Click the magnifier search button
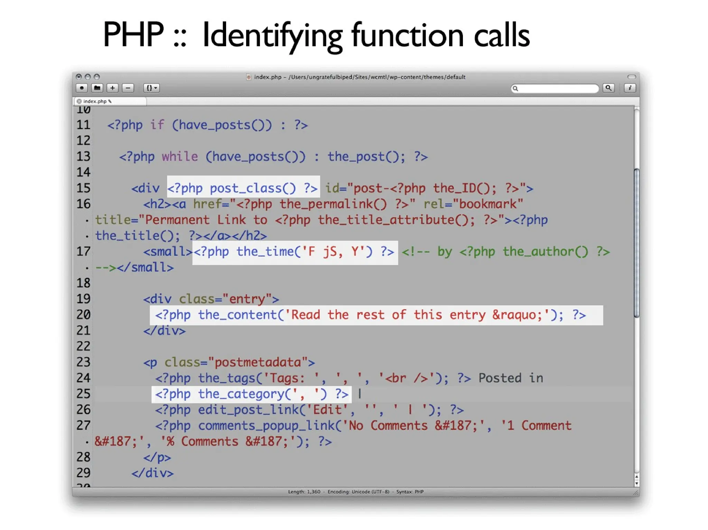The width and height of the screenshot is (708, 530). pos(608,88)
